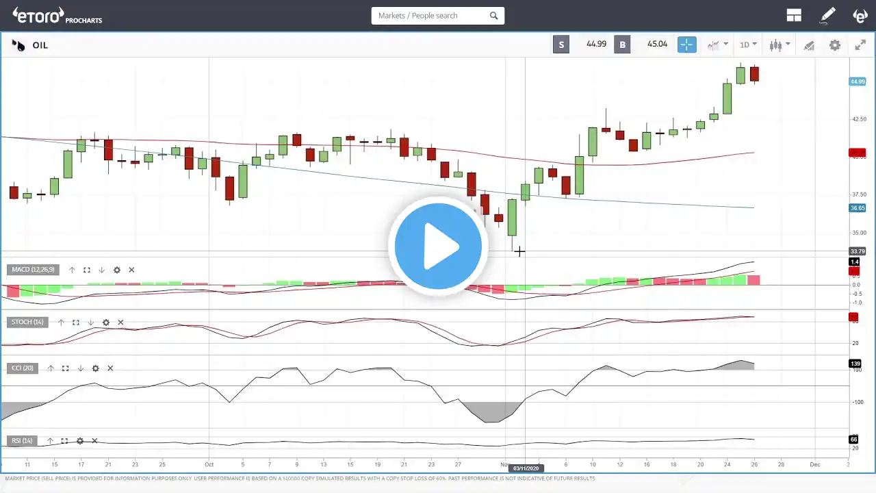Maximize the STOCH indicator panel
Screen dimensions: 876x493
(x=76, y=323)
